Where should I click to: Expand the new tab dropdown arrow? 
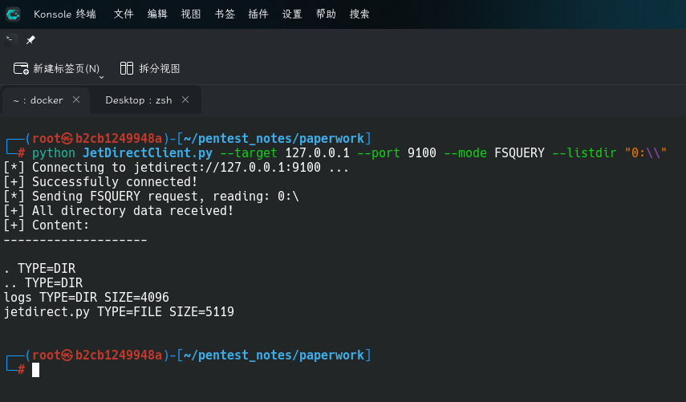coord(102,77)
